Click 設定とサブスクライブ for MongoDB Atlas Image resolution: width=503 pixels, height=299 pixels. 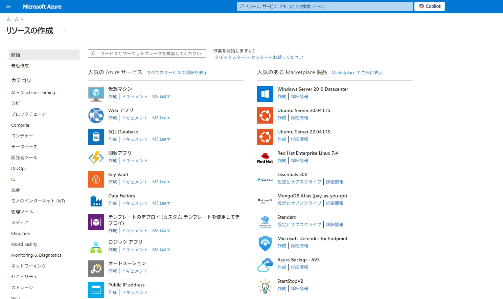[299, 203]
